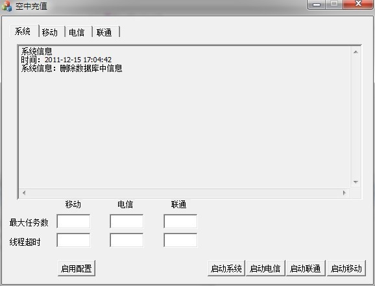This screenshot has height=286, width=375.
Task: Focus the 联通 最大任务数 input field
Action: tap(180, 221)
